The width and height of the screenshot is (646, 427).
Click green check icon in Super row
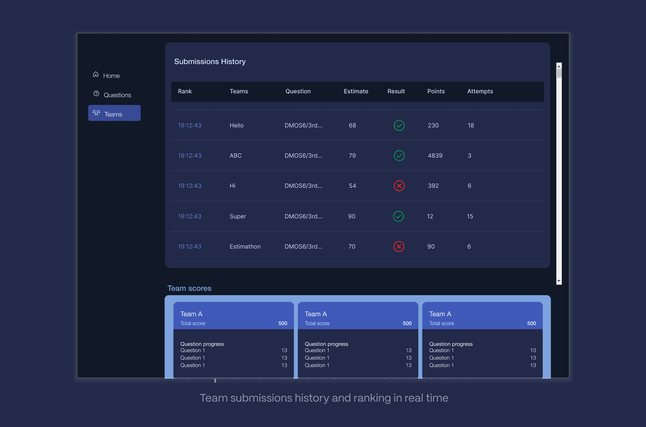click(x=398, y=216)
